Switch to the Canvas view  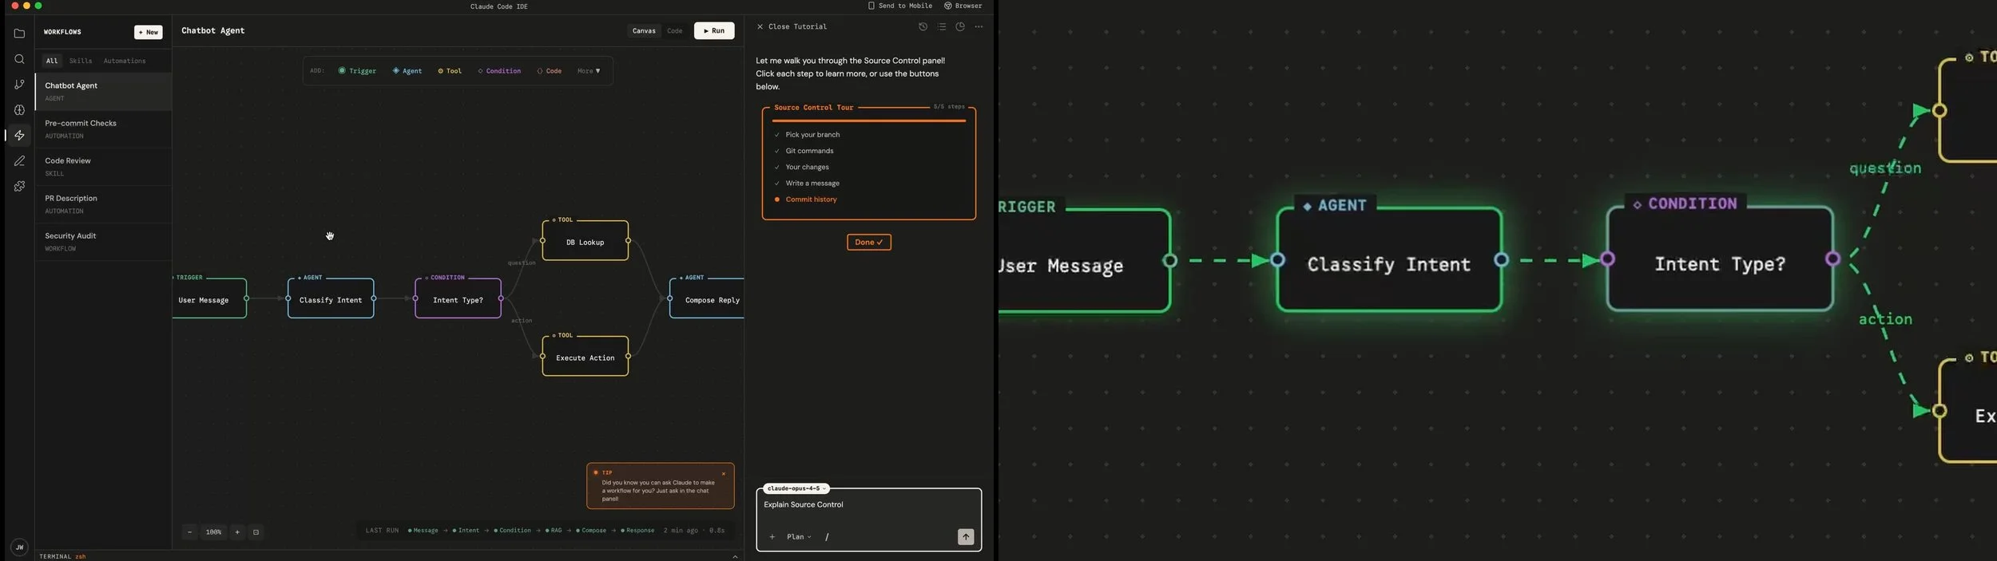coord(644,31)
